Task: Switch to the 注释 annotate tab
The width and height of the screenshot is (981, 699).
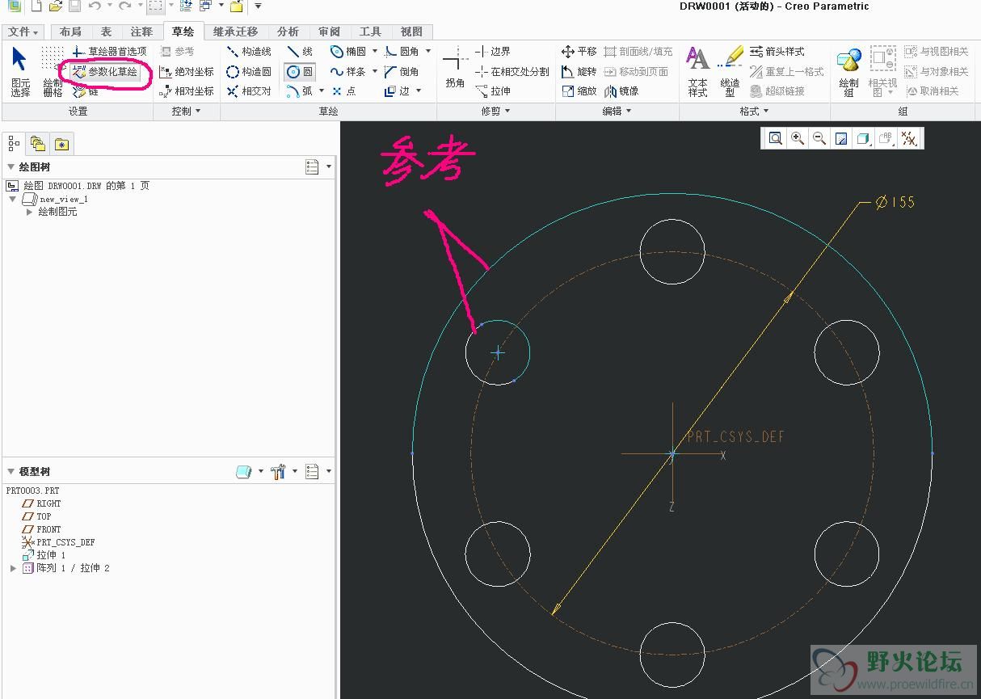Action: (x=141, y=32)
